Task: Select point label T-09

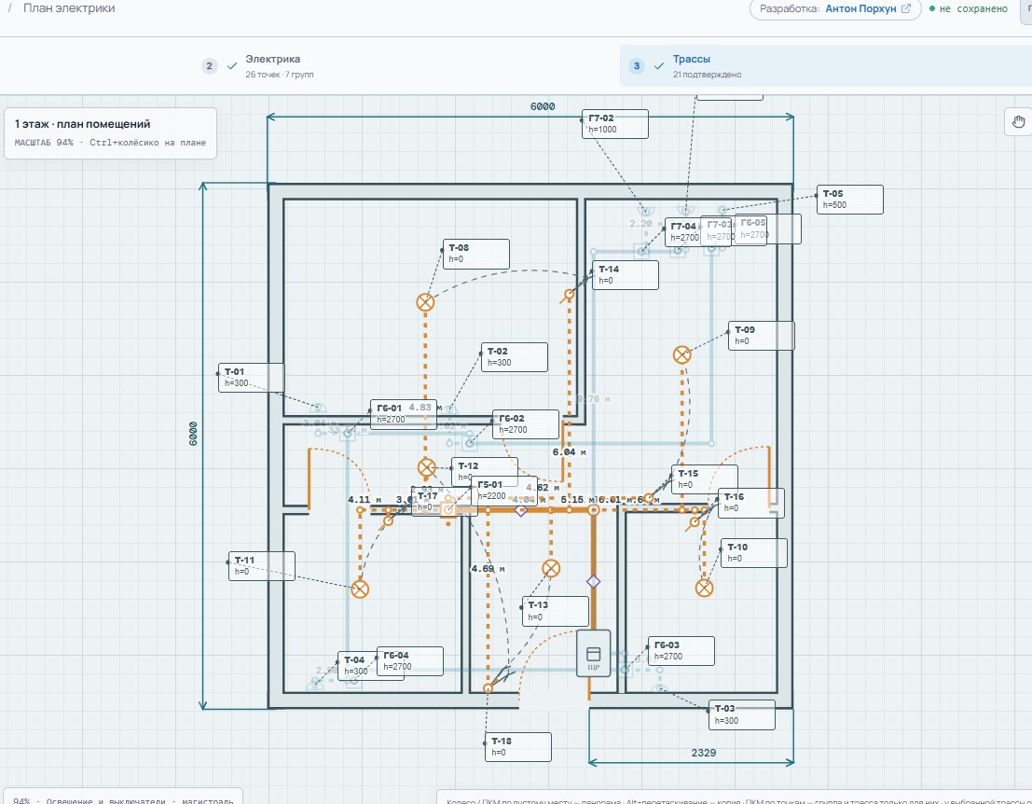Action: pyautogui.click(x=762, y=335)
